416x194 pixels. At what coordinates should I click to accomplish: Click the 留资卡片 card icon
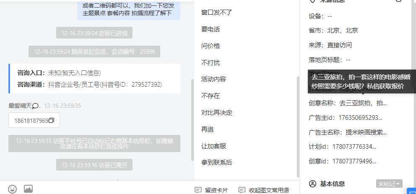pos(198,190)
